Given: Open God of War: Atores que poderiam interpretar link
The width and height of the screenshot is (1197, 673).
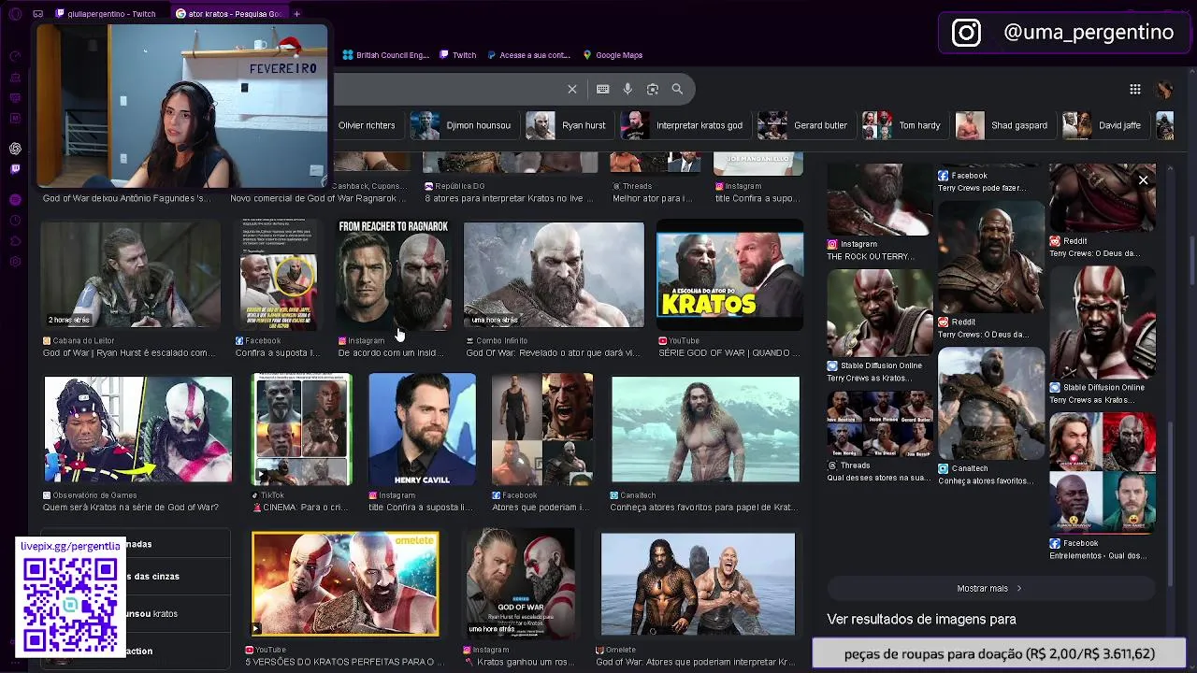Looking at the screenshot, I should pyautogui.click(x=696, y=662).
